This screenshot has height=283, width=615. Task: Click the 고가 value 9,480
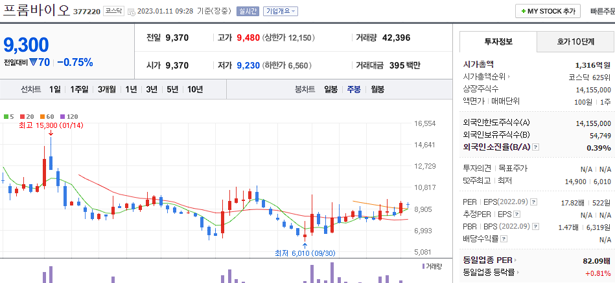[248, 38]
